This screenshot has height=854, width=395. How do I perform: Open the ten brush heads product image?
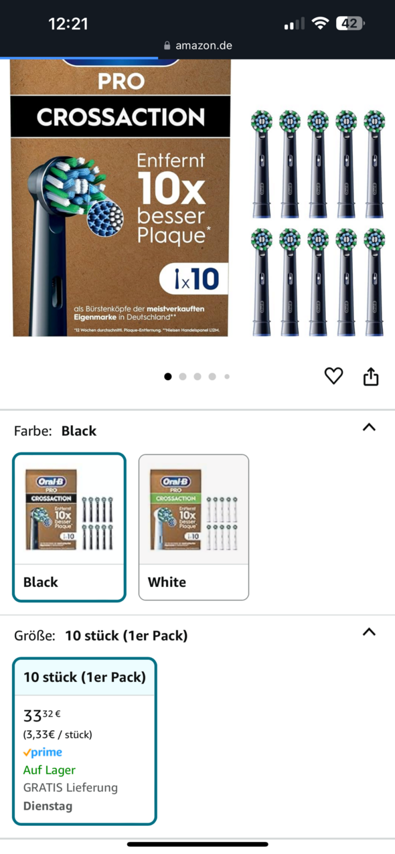(x=318, y=223)
